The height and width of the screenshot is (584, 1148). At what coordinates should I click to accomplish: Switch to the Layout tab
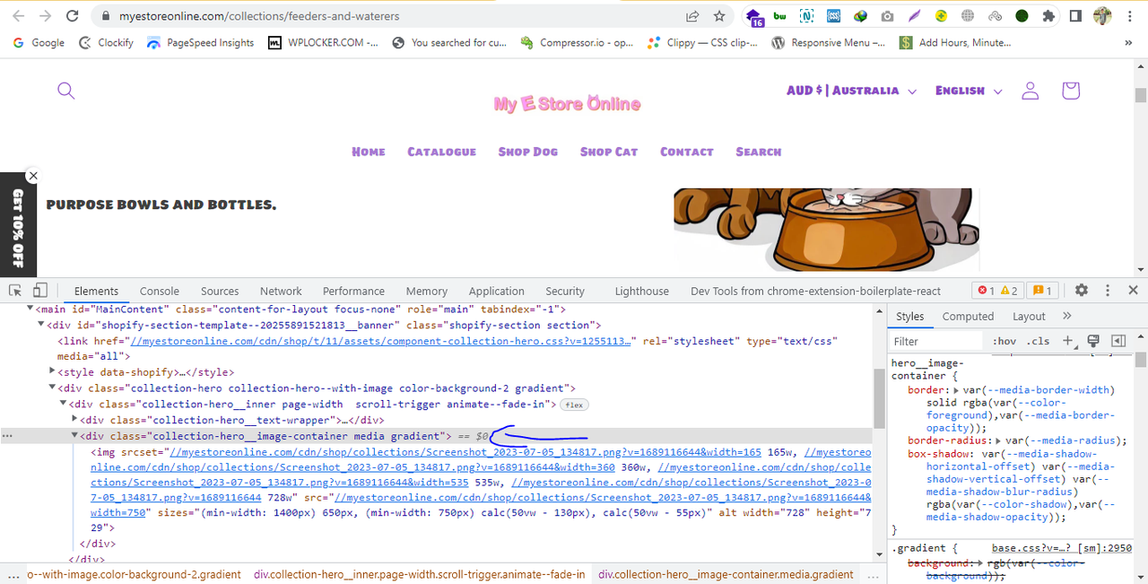pos(1029,316)
